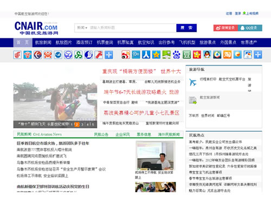Click the colorful ring share icon

pos(217,55)
